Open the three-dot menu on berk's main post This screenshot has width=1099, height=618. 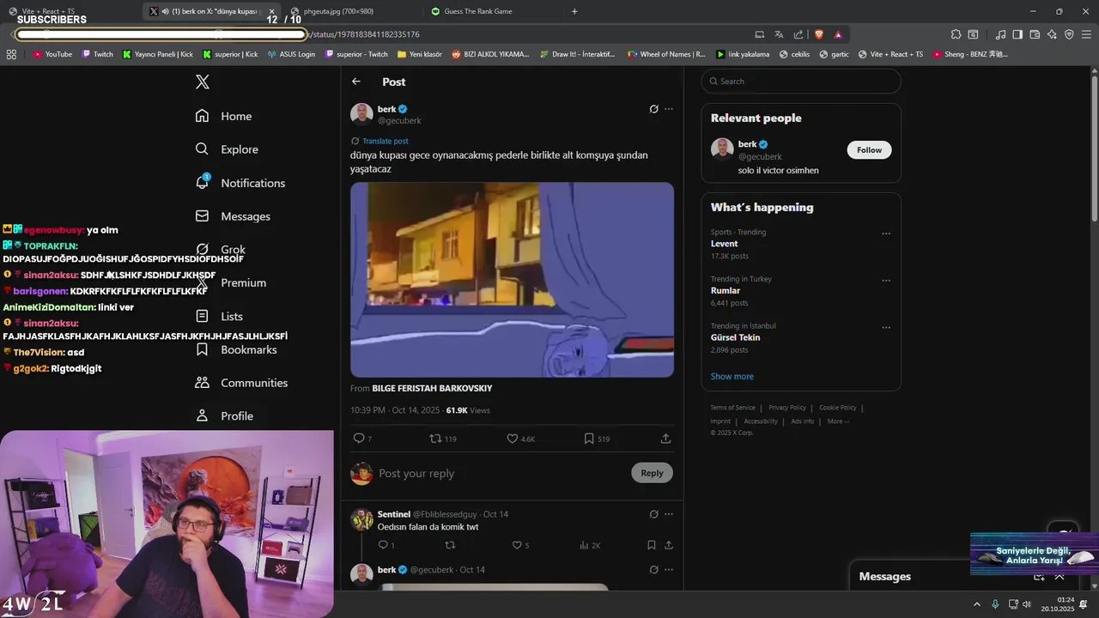pyautogui.click(x=669, y=109)
